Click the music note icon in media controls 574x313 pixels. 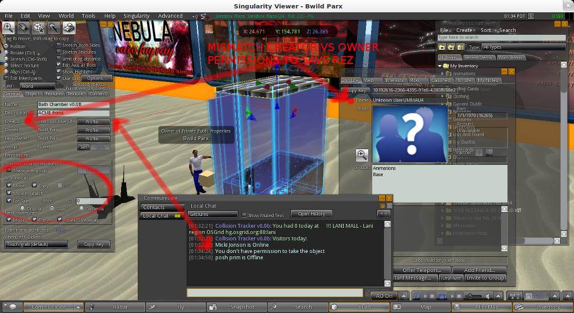coord(416,296)
